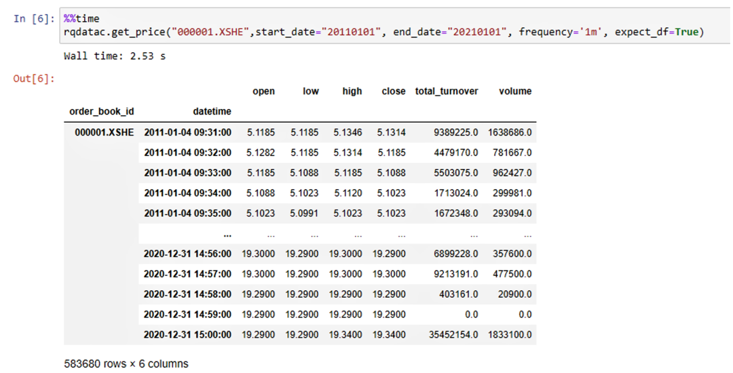Click volume value 962427.0
Screen dimensions: 733x373
pyautogui.click(x=512, y=173)
